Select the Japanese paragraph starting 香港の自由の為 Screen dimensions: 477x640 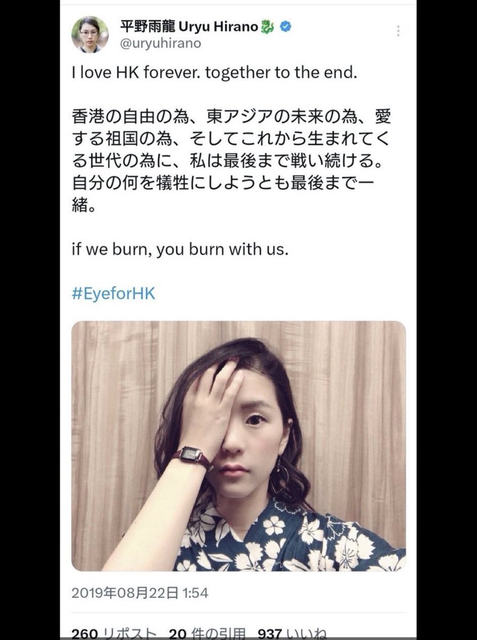coord(235,161)
